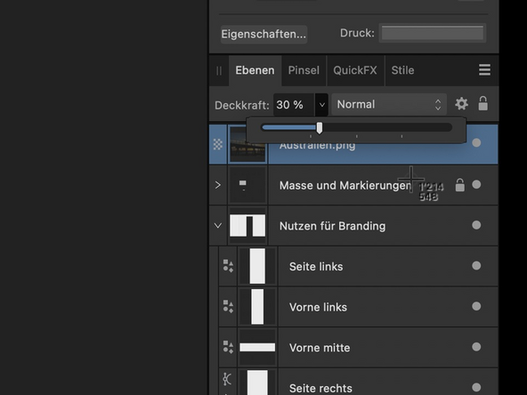This screenshot has height=395, width=527.
Task: Select the Masse und Markierungen layer
Action: click(353, 185)
